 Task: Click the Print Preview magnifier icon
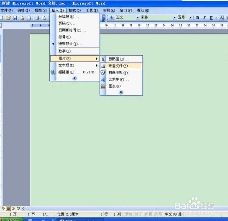coord(44,18)
